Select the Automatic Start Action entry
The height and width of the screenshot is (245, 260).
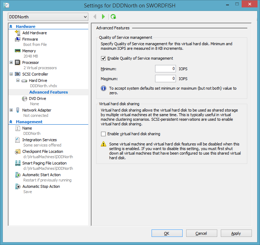coord(41,175)
